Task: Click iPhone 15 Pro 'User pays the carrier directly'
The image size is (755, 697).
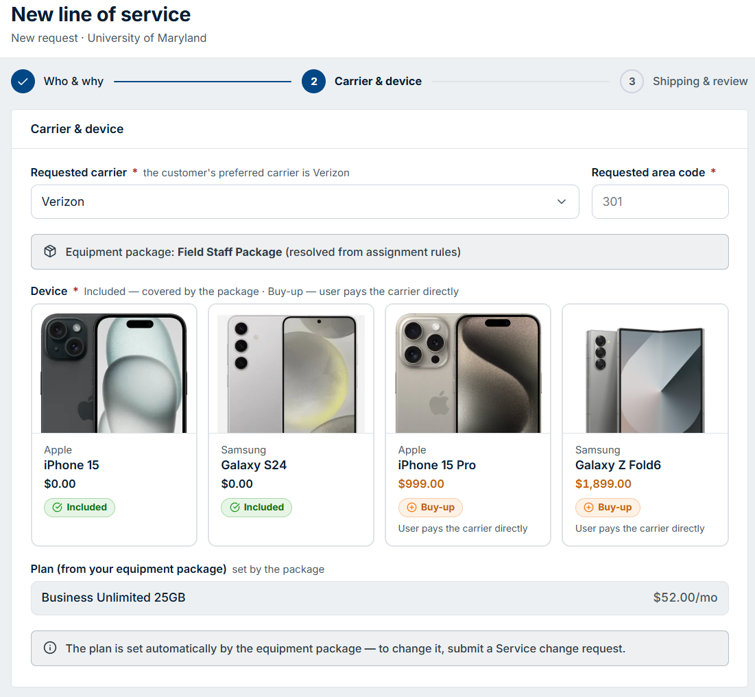Action: coord(463,528)
